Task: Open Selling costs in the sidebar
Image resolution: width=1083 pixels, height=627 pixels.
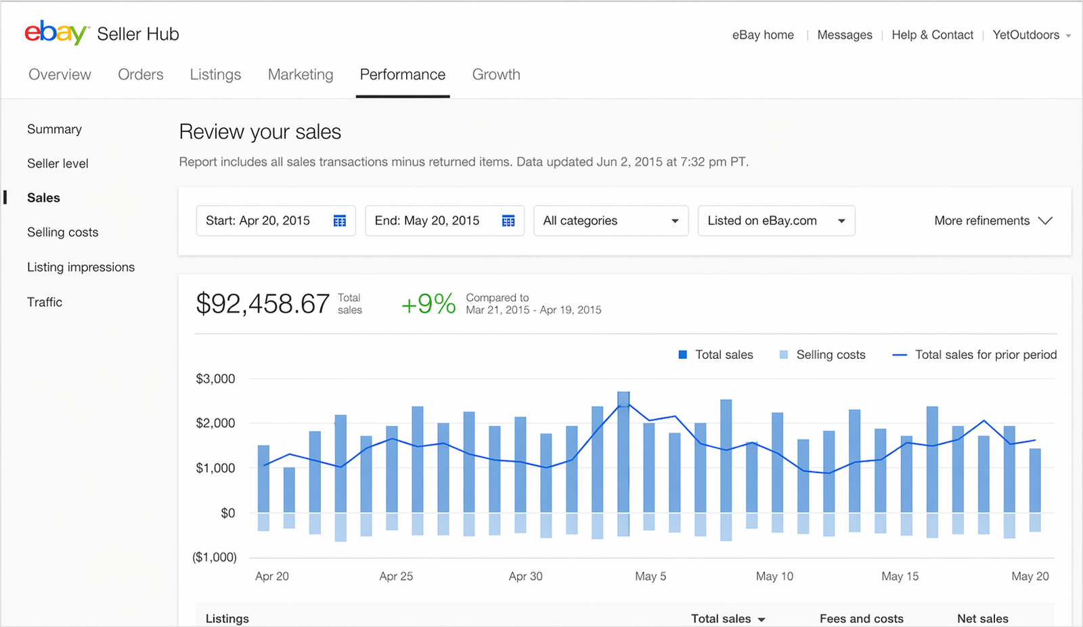Action: click(x=62, y=232)
